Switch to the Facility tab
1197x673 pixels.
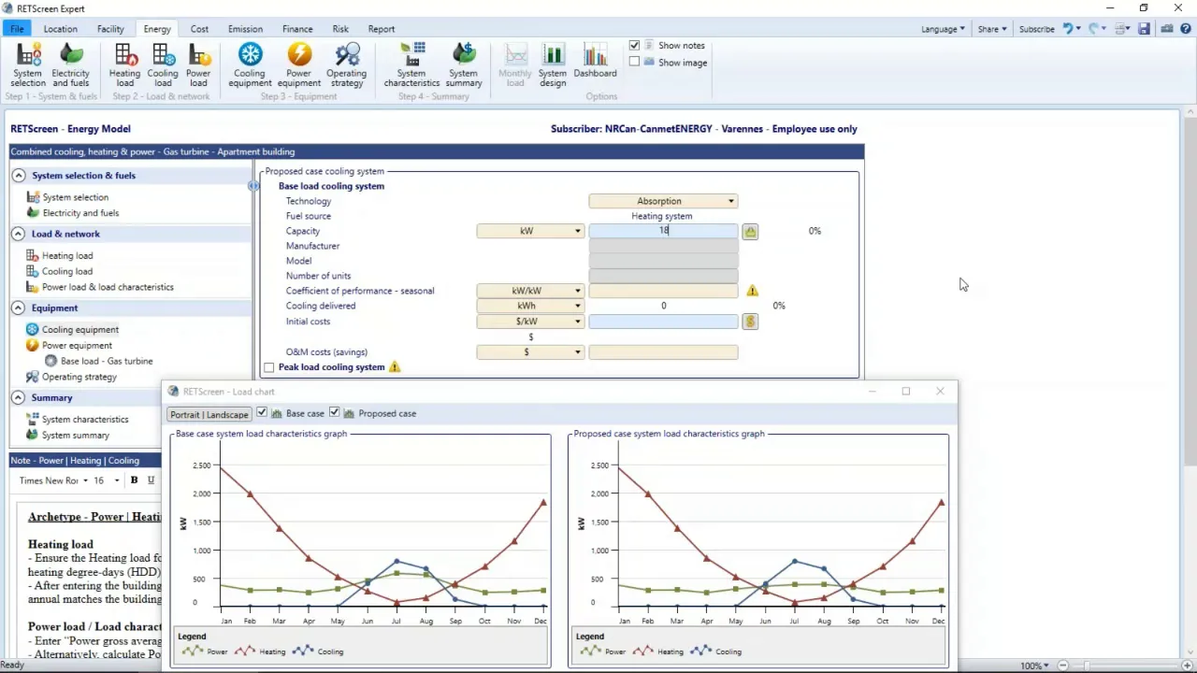(x=110, y=29)
